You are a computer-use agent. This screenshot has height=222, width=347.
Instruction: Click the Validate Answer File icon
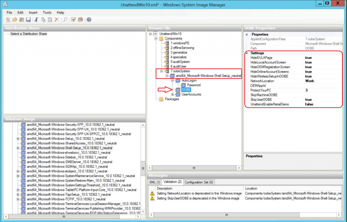pyautogui.click(x=74, y=20)
